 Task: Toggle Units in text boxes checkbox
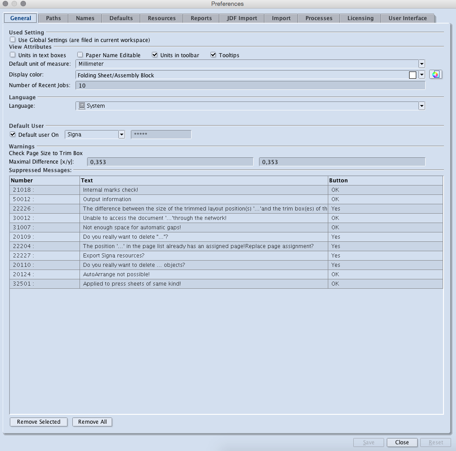pos(13,55)
